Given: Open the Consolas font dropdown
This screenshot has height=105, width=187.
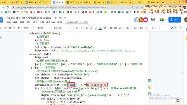Looking at the screenshot, I should (x=61, y=28).
